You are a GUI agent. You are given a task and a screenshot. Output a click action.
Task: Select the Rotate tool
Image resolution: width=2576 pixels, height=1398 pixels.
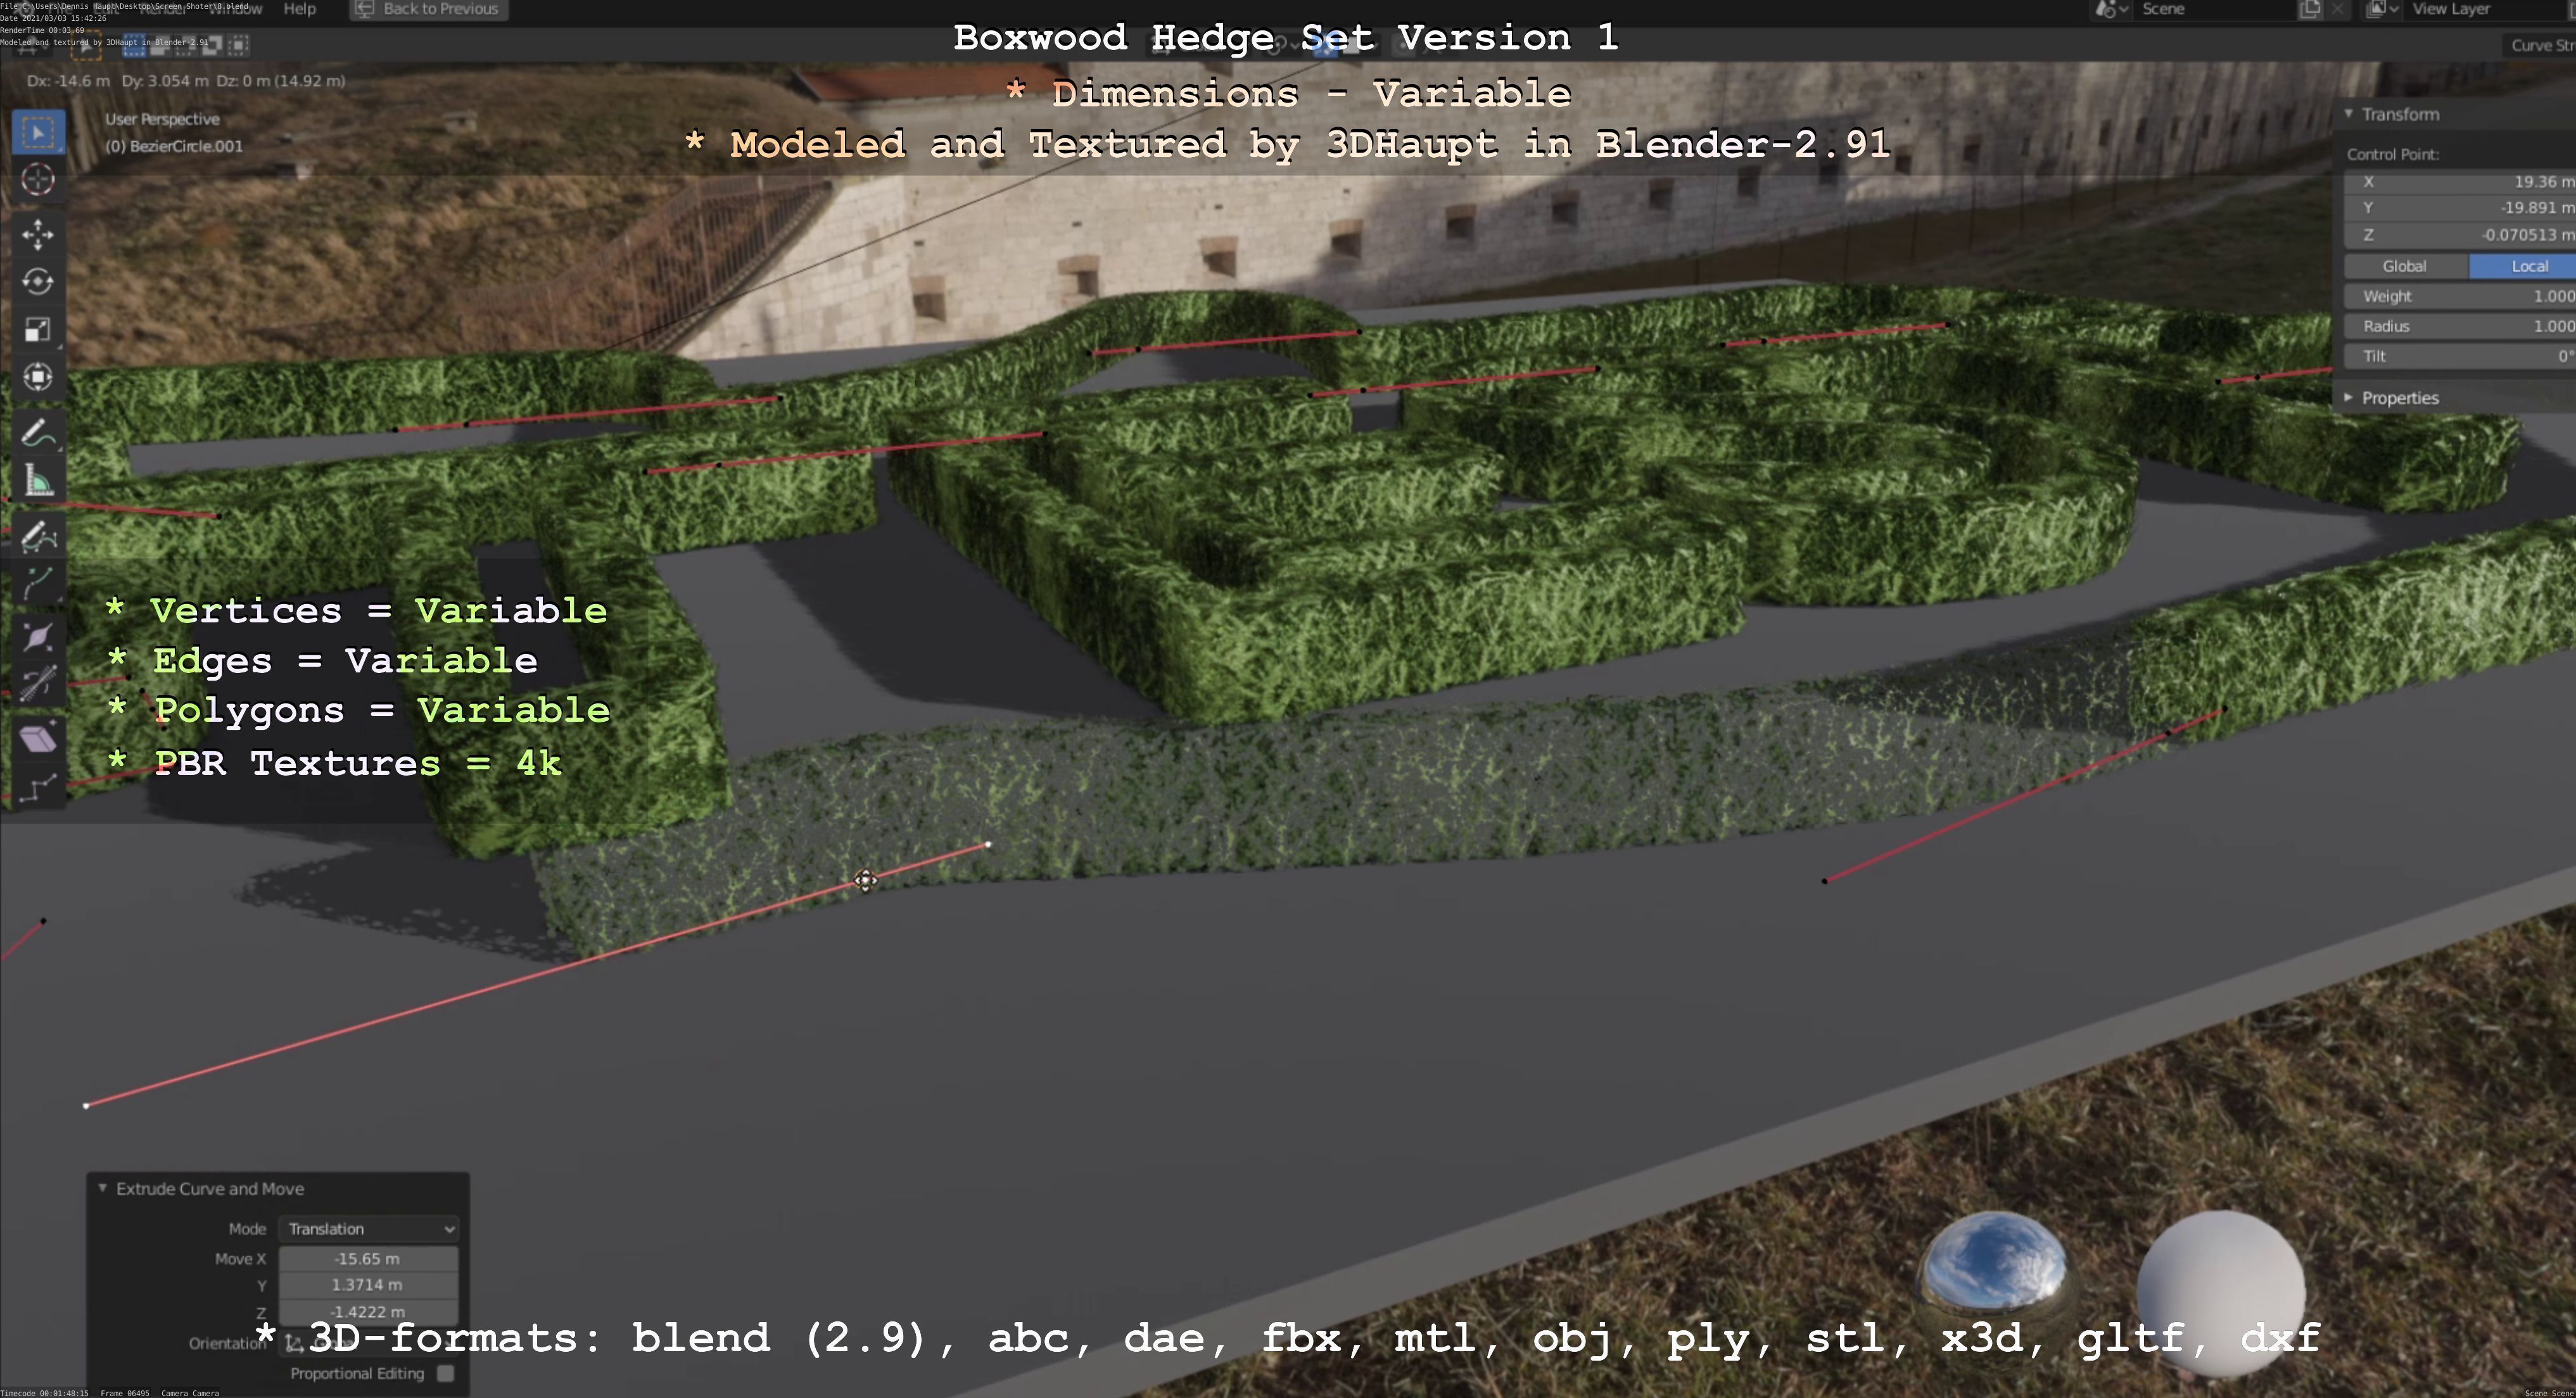(38, 282)
